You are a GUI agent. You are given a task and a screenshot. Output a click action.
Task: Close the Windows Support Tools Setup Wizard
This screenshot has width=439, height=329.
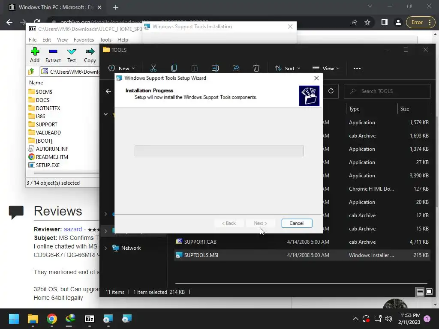coord(316,78)
